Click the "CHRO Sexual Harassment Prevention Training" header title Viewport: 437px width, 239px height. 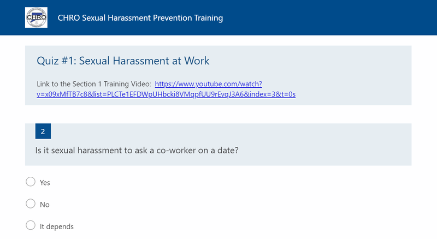click(140, 18)
